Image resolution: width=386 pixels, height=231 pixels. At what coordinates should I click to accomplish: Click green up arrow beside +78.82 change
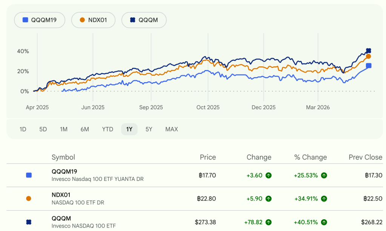268,222
